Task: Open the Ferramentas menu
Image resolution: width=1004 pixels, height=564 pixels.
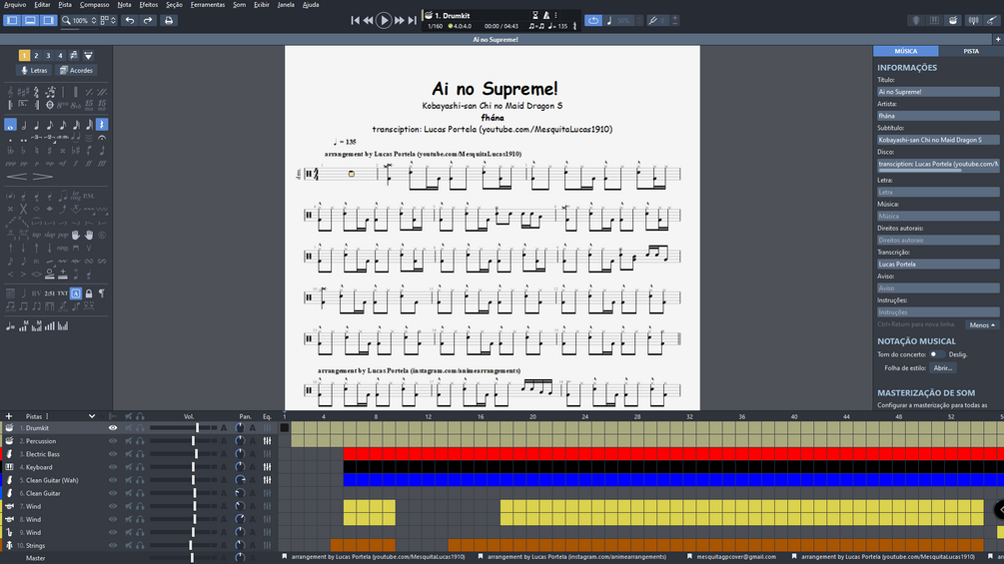Action: click(x=208, y=4)
